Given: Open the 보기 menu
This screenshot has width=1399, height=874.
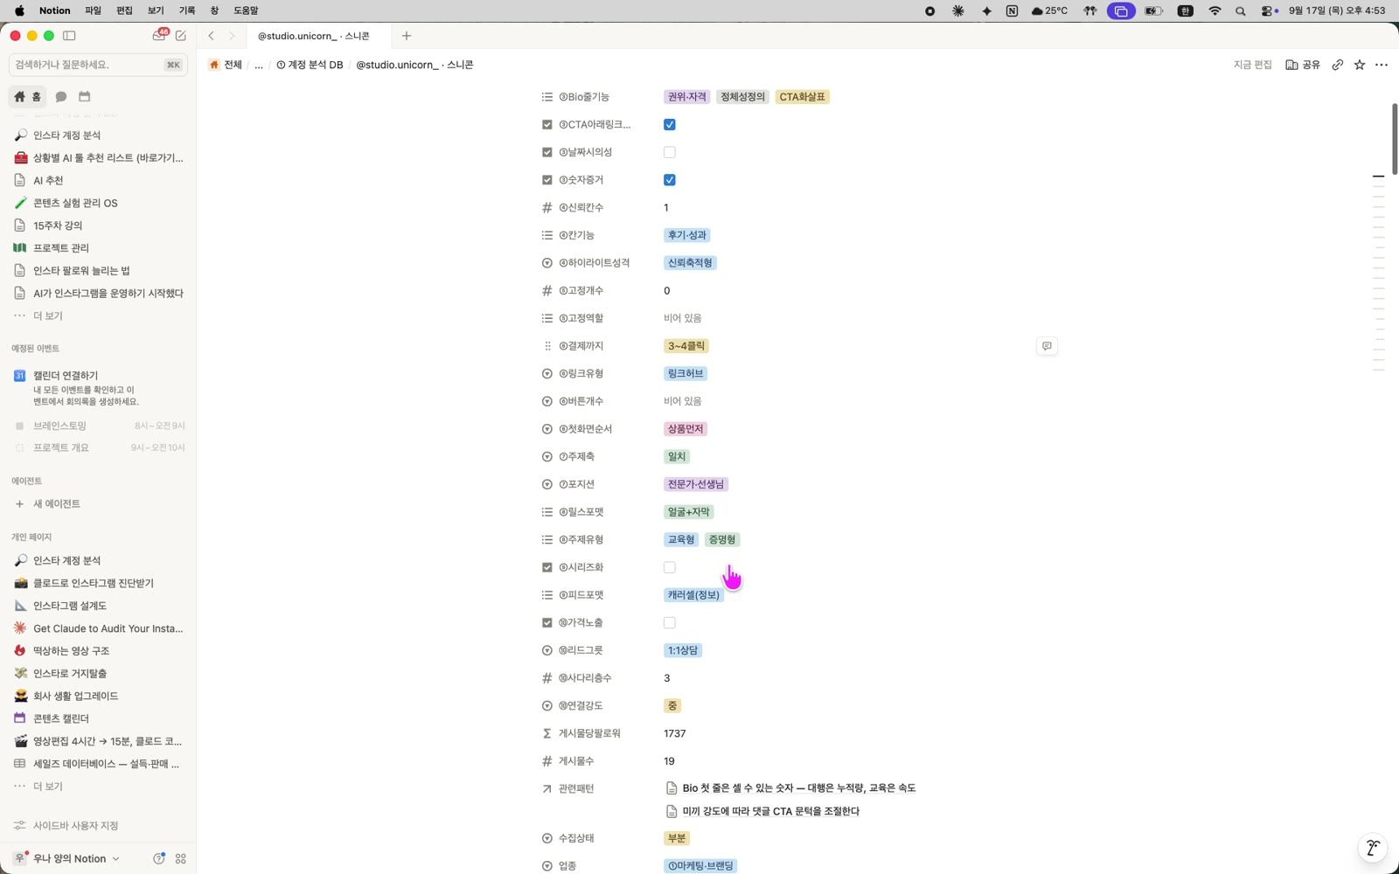Looking at the screenshot, I should coord(156,10).
